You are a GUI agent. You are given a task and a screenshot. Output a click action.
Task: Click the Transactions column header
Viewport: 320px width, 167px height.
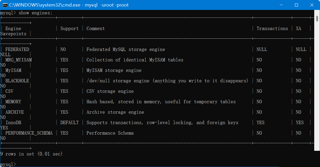click(272, 28)
